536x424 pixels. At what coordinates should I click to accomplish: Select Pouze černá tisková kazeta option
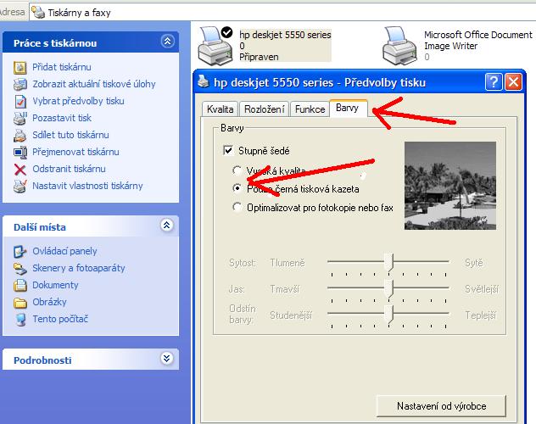point(237,188)
